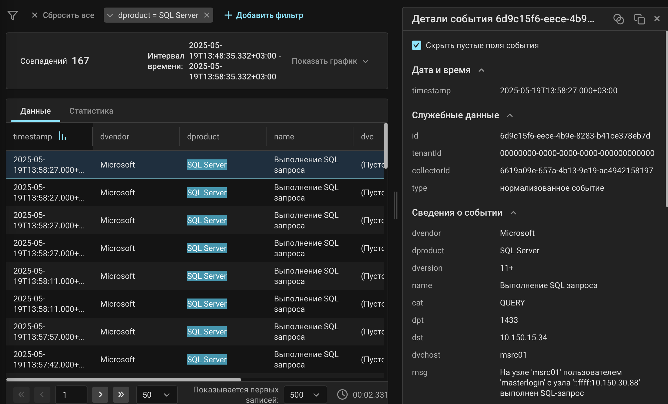
Task: Toggle hide empty event fields checkbox
Action: (x=417, y=45)
